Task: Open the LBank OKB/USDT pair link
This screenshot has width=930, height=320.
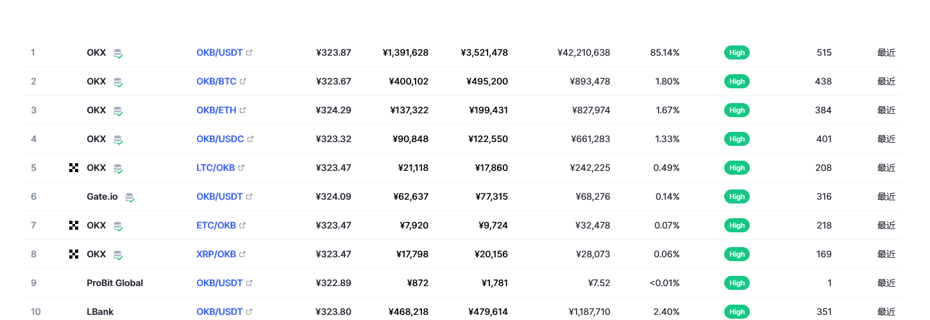Action: click(219, 312)
